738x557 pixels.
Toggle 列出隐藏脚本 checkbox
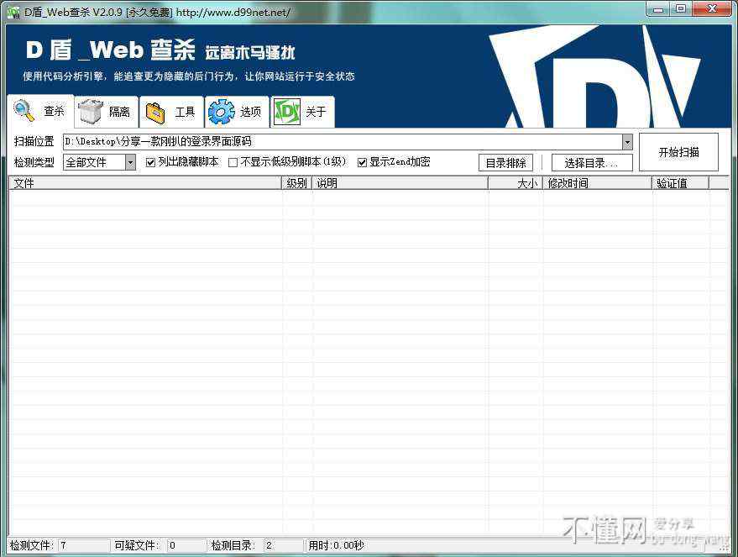click(150, 162)
